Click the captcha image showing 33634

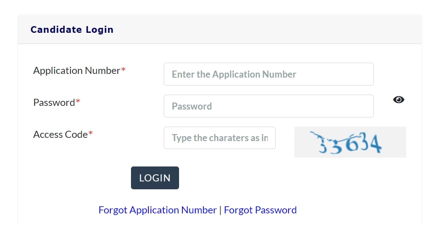[350, 142]
